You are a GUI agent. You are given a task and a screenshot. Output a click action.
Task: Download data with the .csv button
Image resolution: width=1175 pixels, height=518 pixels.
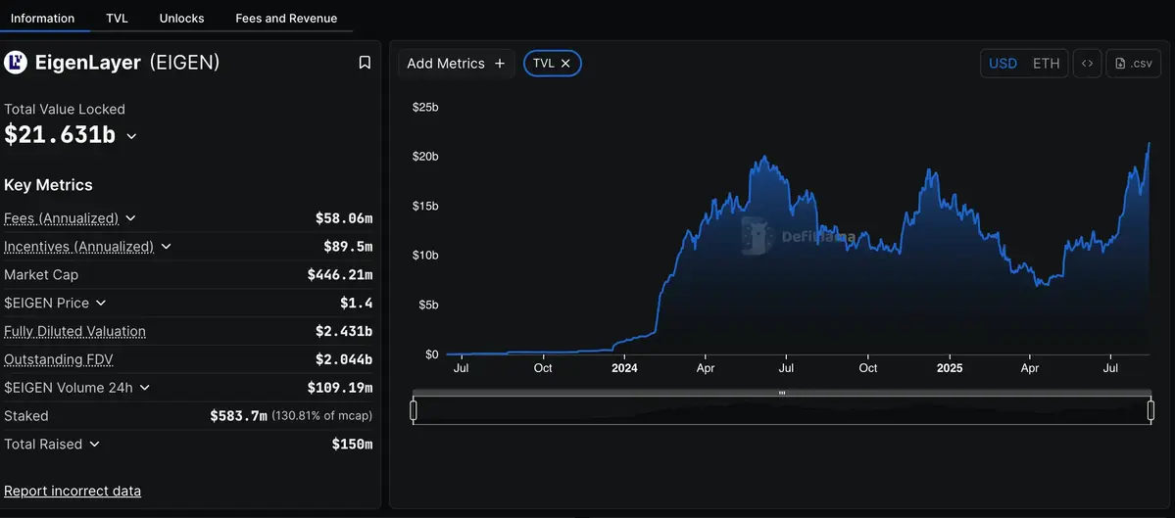[1134, 64]
